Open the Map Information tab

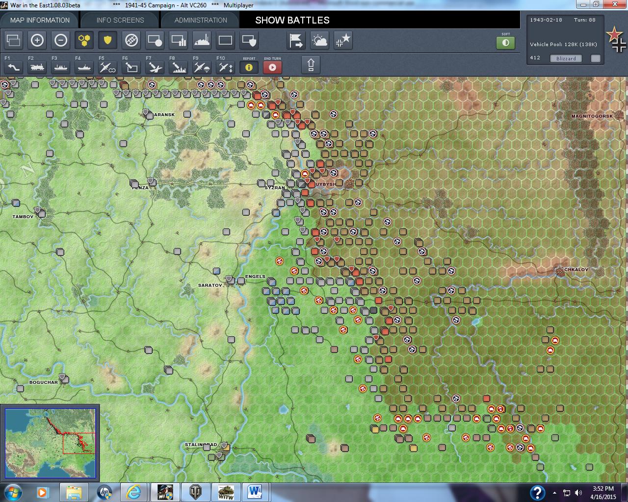click(x=40, y=20)
